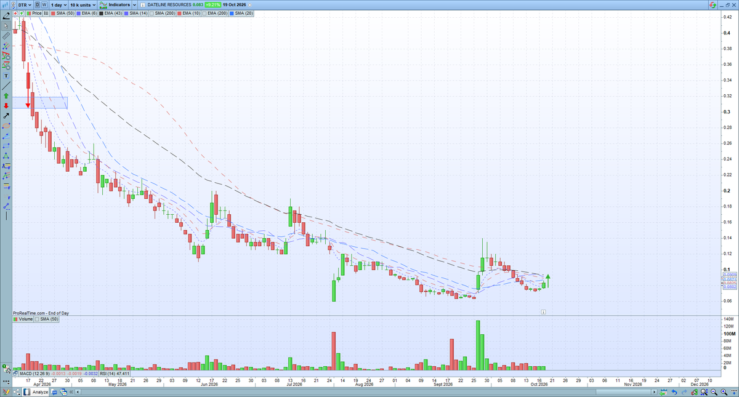The image size is (739, 397).
Task: Click the +9.21% change badge
Action: pos(212,5)
